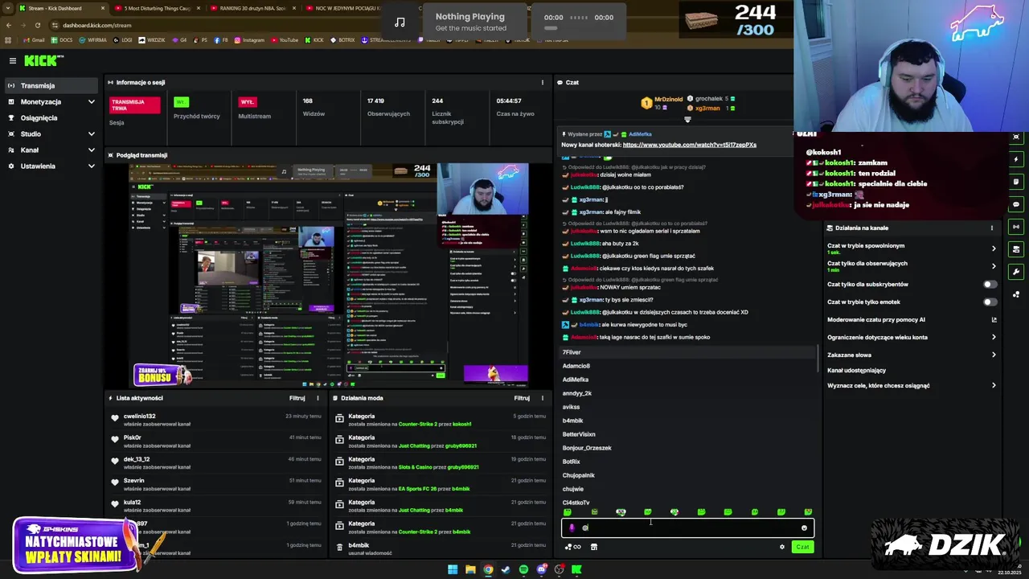Click the lightning bolt icon in right sidebar
Image resolution: width=1029 pixels, height=579 pixels.
(1016, 159)
